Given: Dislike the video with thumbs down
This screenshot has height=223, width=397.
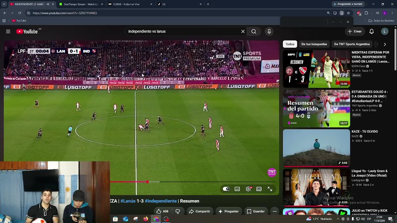Looking at the screenshot, I should pos(178,211).
